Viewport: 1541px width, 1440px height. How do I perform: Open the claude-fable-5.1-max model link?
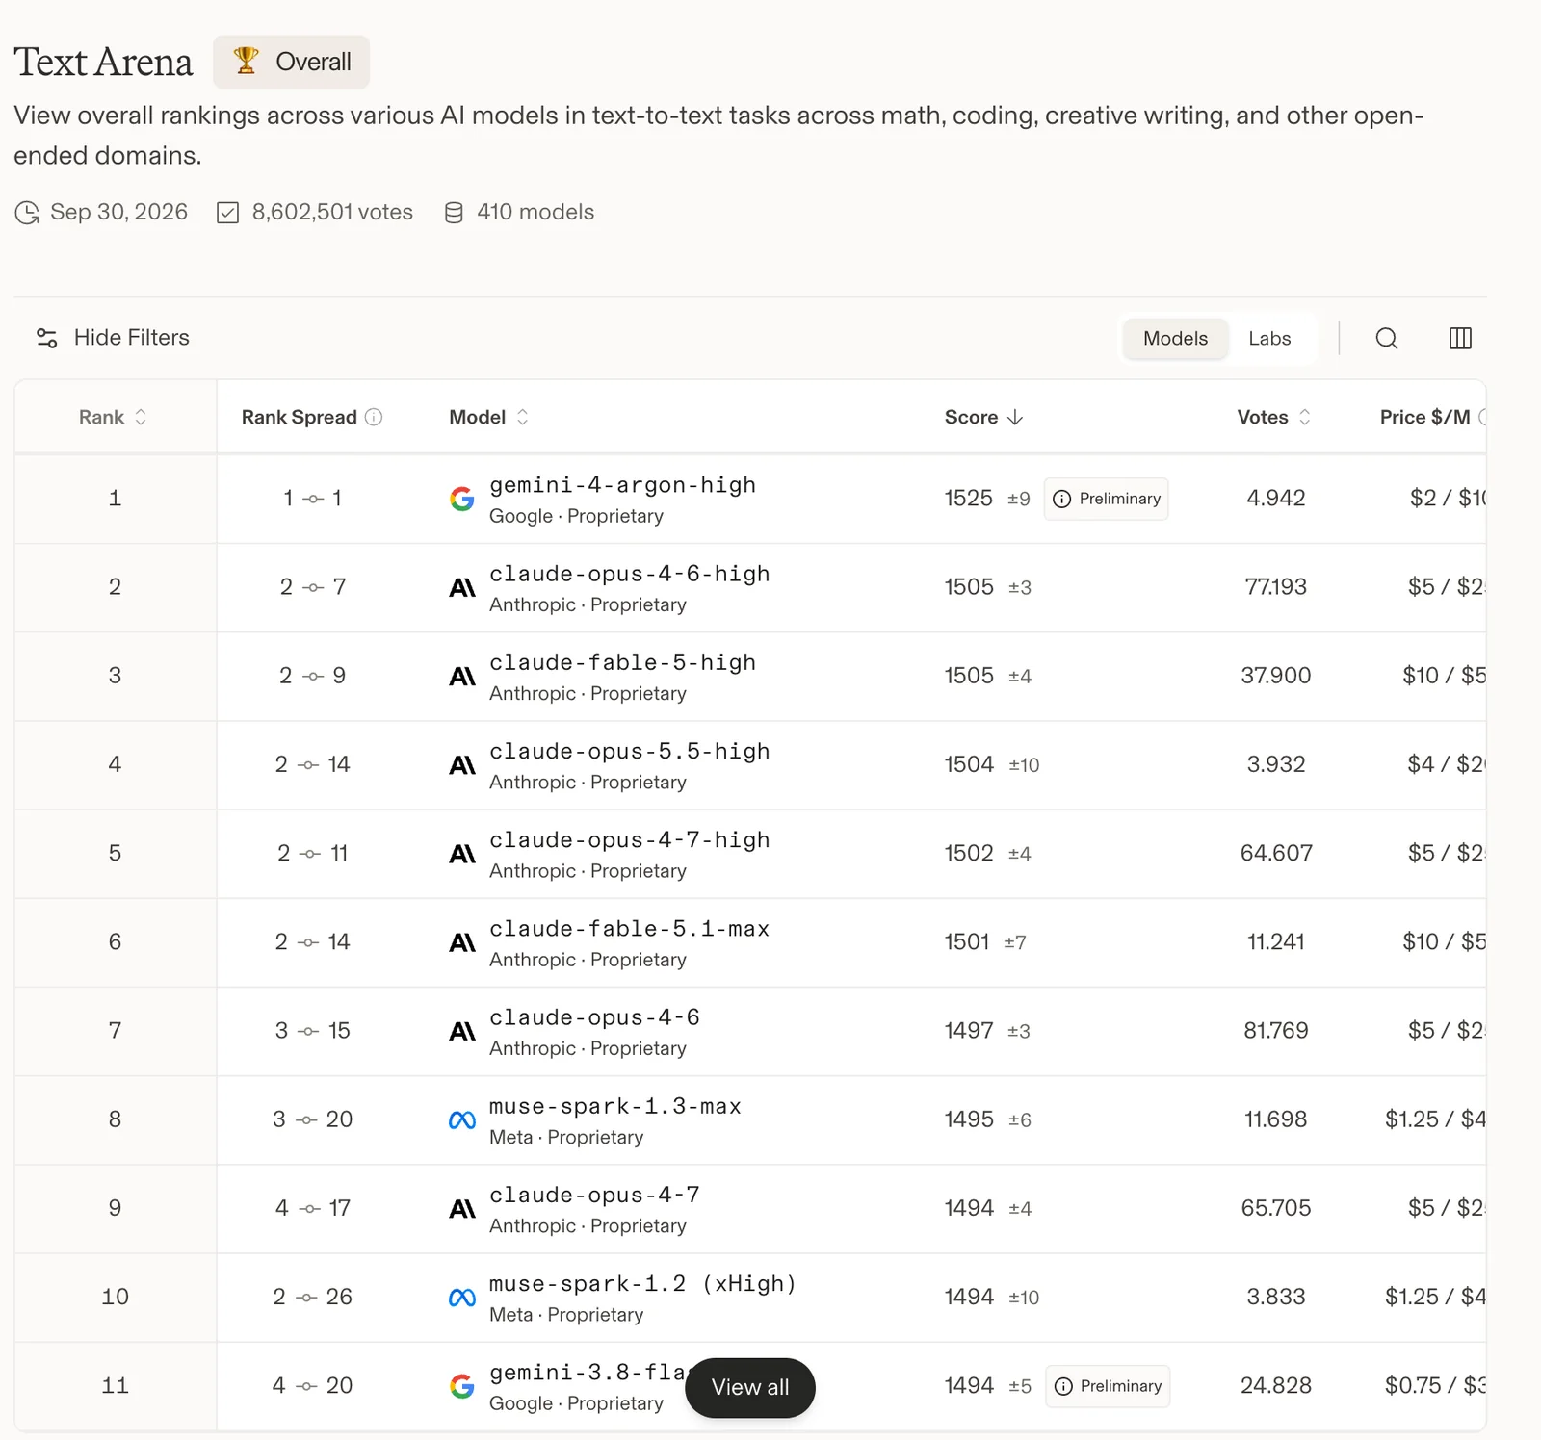tap(629, 929)
